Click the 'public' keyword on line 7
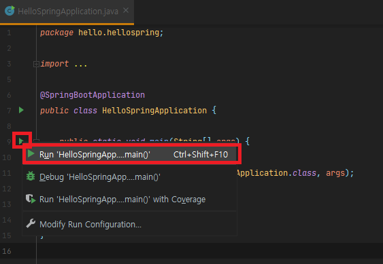Image resolution: width=383 pixels, height=264 pixels. [54, 111]
